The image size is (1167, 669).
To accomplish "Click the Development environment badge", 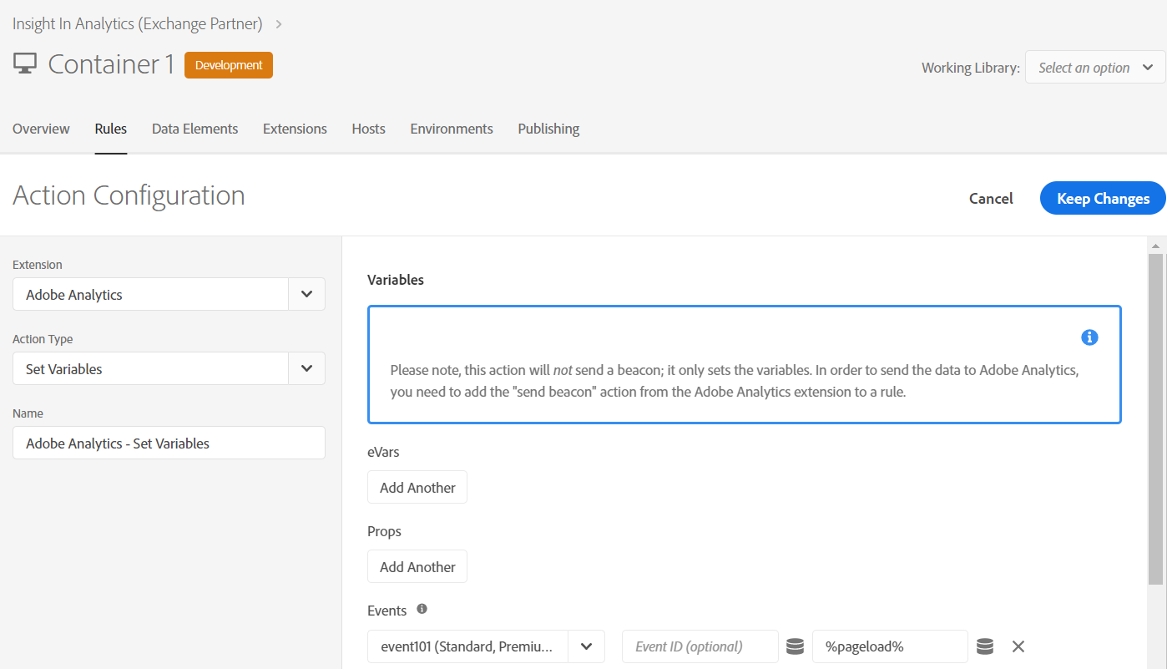I will click(x=229, y=65).
